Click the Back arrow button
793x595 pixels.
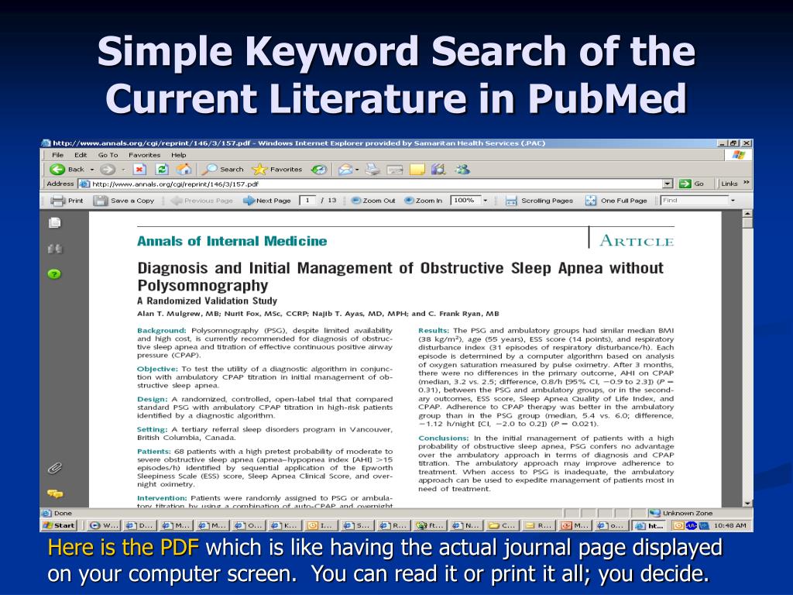[67, 170]
